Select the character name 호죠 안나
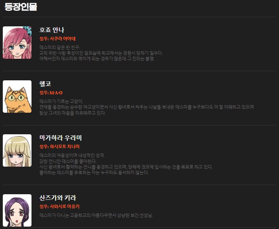The image size is (279, 229). [x=51, y=30]
